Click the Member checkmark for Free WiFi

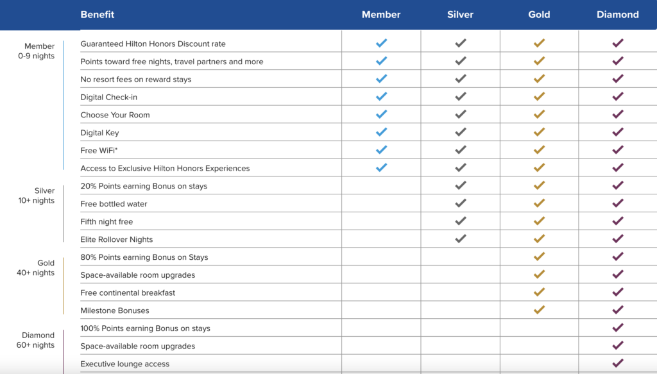coord(381,150)
